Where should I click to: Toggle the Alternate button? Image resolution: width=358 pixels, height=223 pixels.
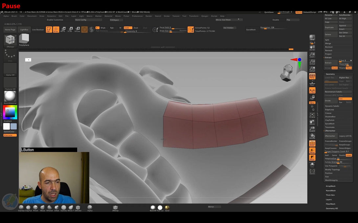tap(10, 135)
